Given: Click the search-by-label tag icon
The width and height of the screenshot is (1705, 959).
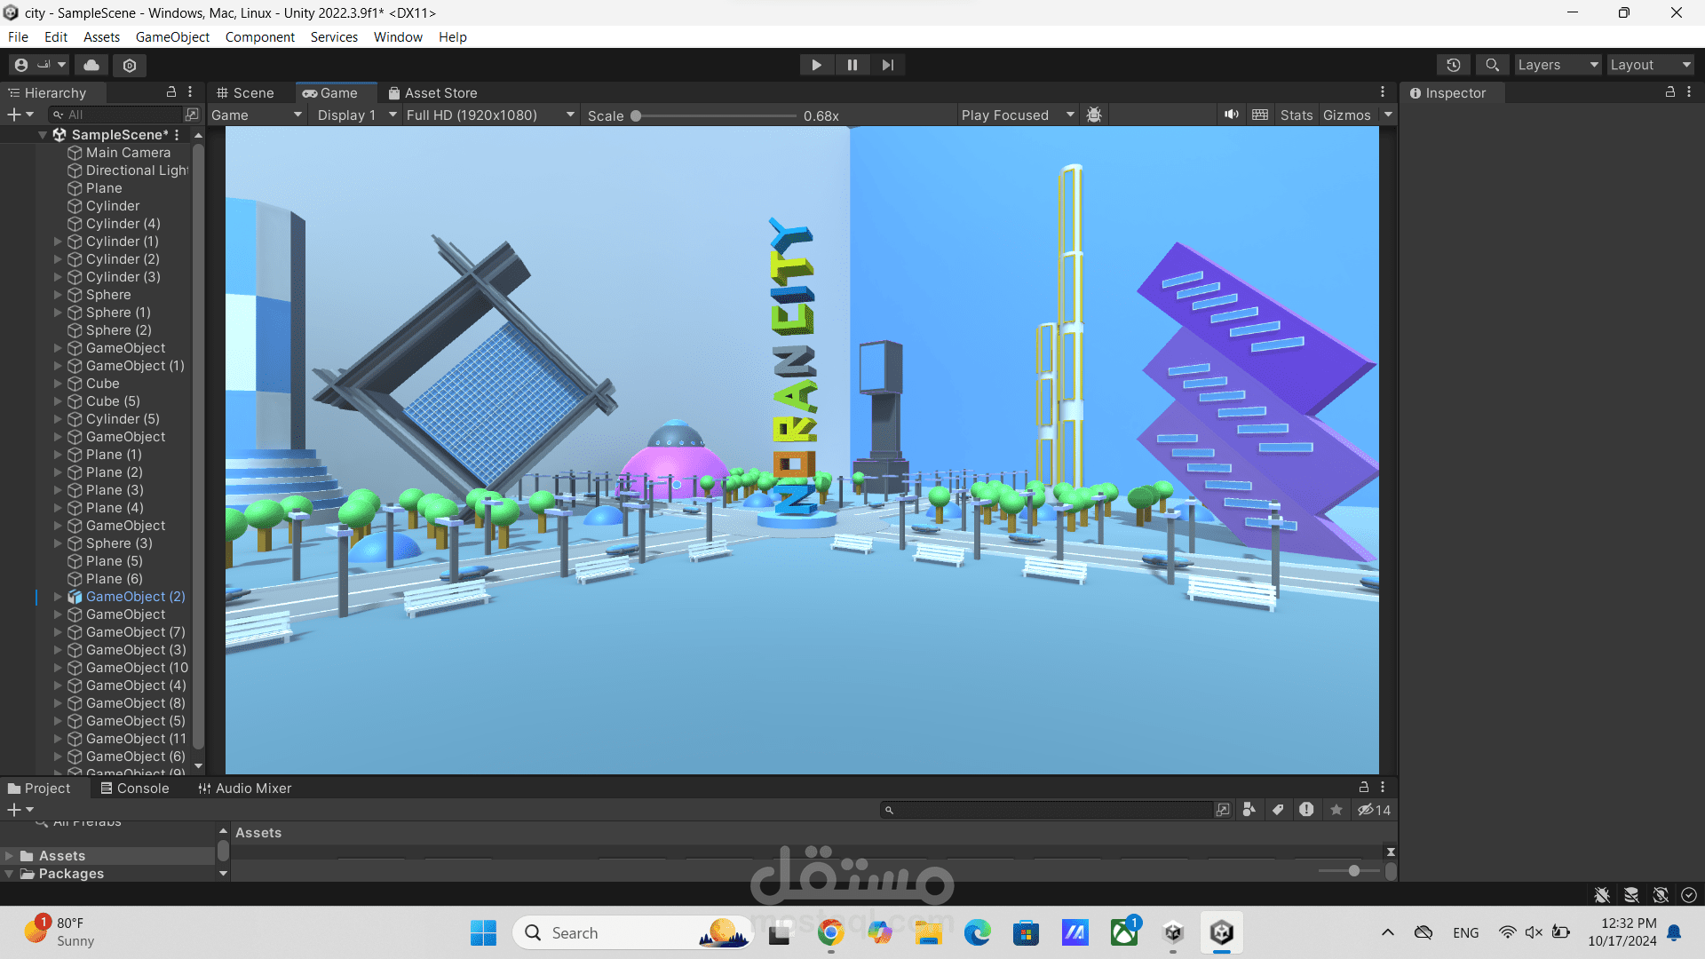Looking at the screenshot, I should [x=1278, y=810].
